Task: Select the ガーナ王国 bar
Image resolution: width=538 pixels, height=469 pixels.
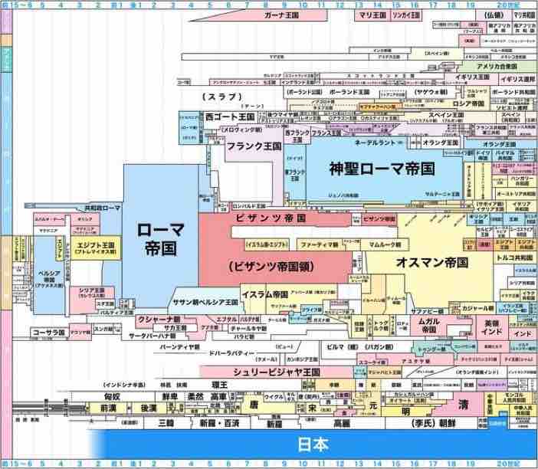Action: (x=281, y=15)
